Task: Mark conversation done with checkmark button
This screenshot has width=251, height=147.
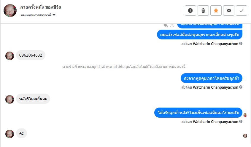Action: pos(242,11)
